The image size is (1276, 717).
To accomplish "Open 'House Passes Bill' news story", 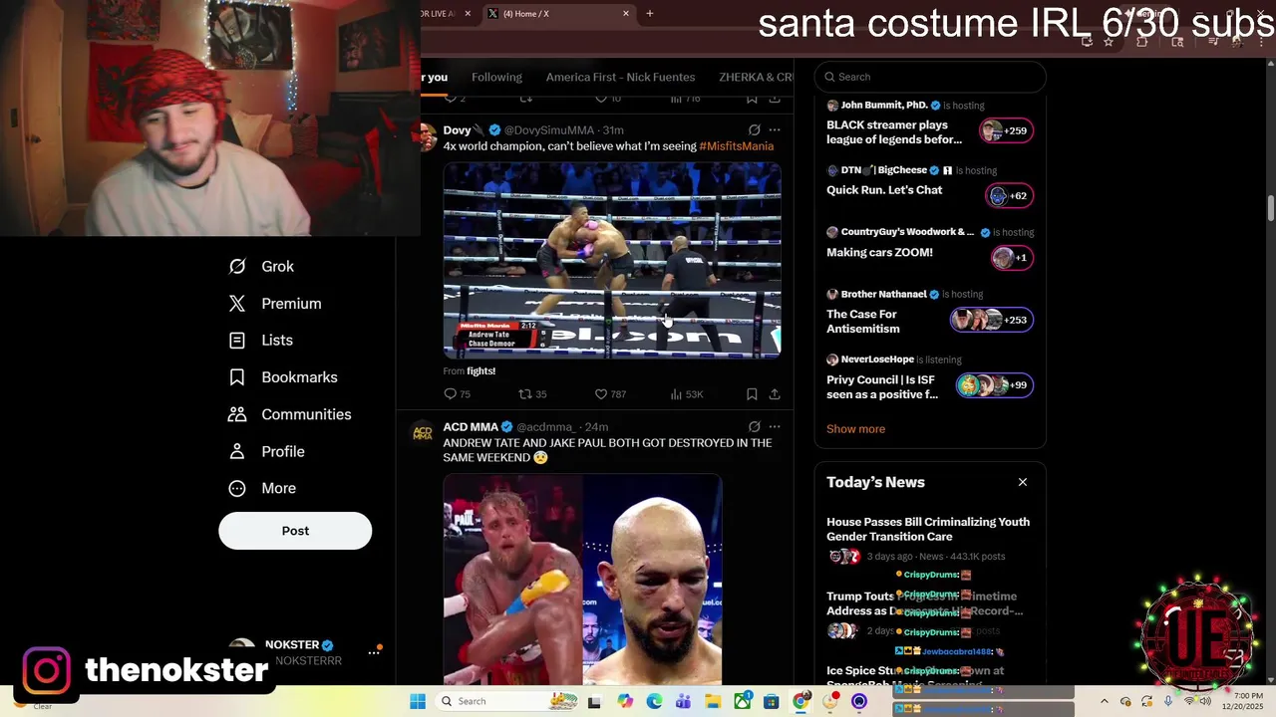I will [x=928, y=529].
